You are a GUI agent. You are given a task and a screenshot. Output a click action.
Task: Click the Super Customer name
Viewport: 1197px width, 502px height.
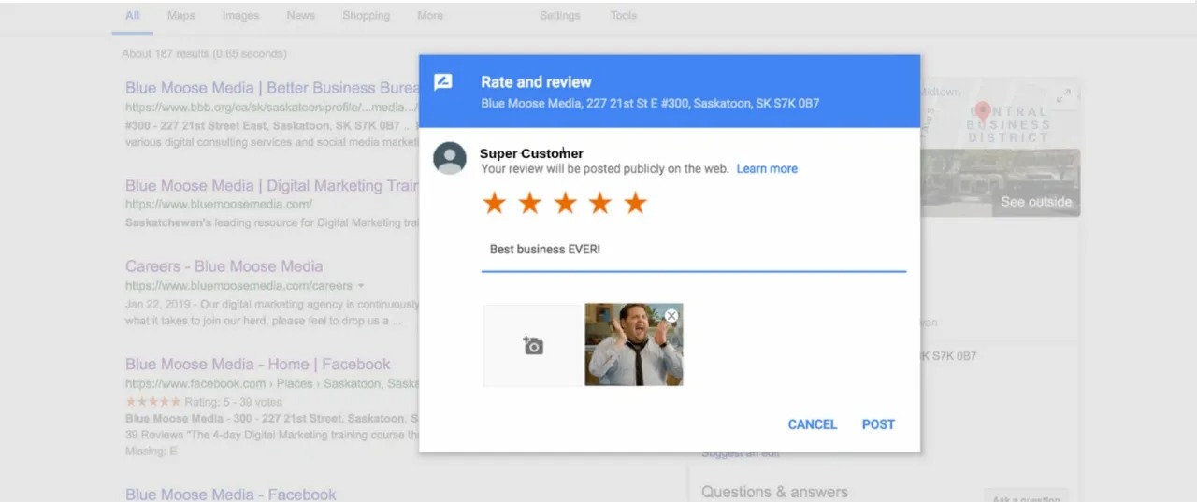[x=531, y=153]
